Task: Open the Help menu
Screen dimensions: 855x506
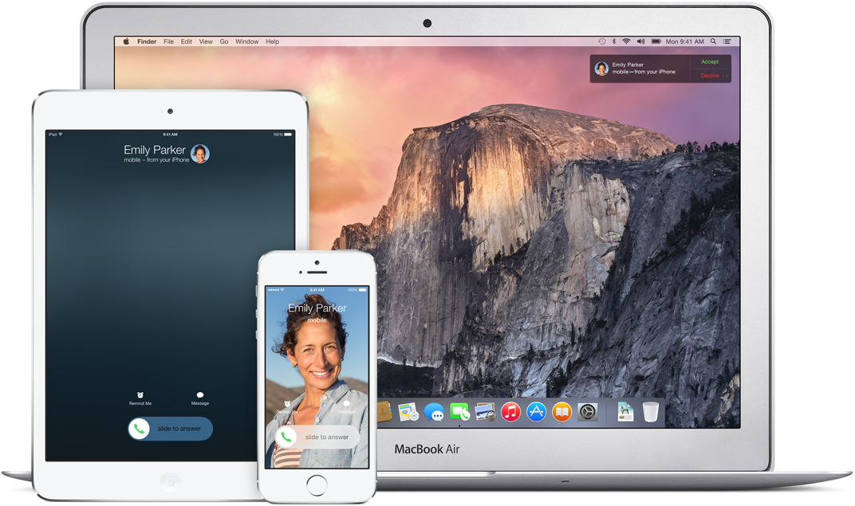Action: click(272, 41)
